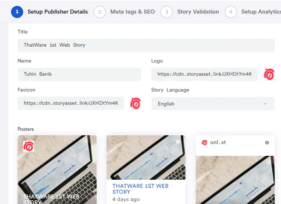
Task: Click the 'onl.st' domain text
Action: [x=218, y=143]
